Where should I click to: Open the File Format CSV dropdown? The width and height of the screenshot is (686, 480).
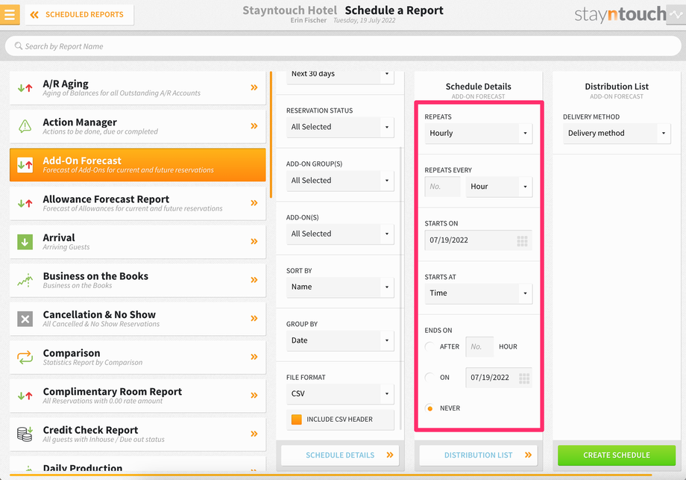click(340, 393)
